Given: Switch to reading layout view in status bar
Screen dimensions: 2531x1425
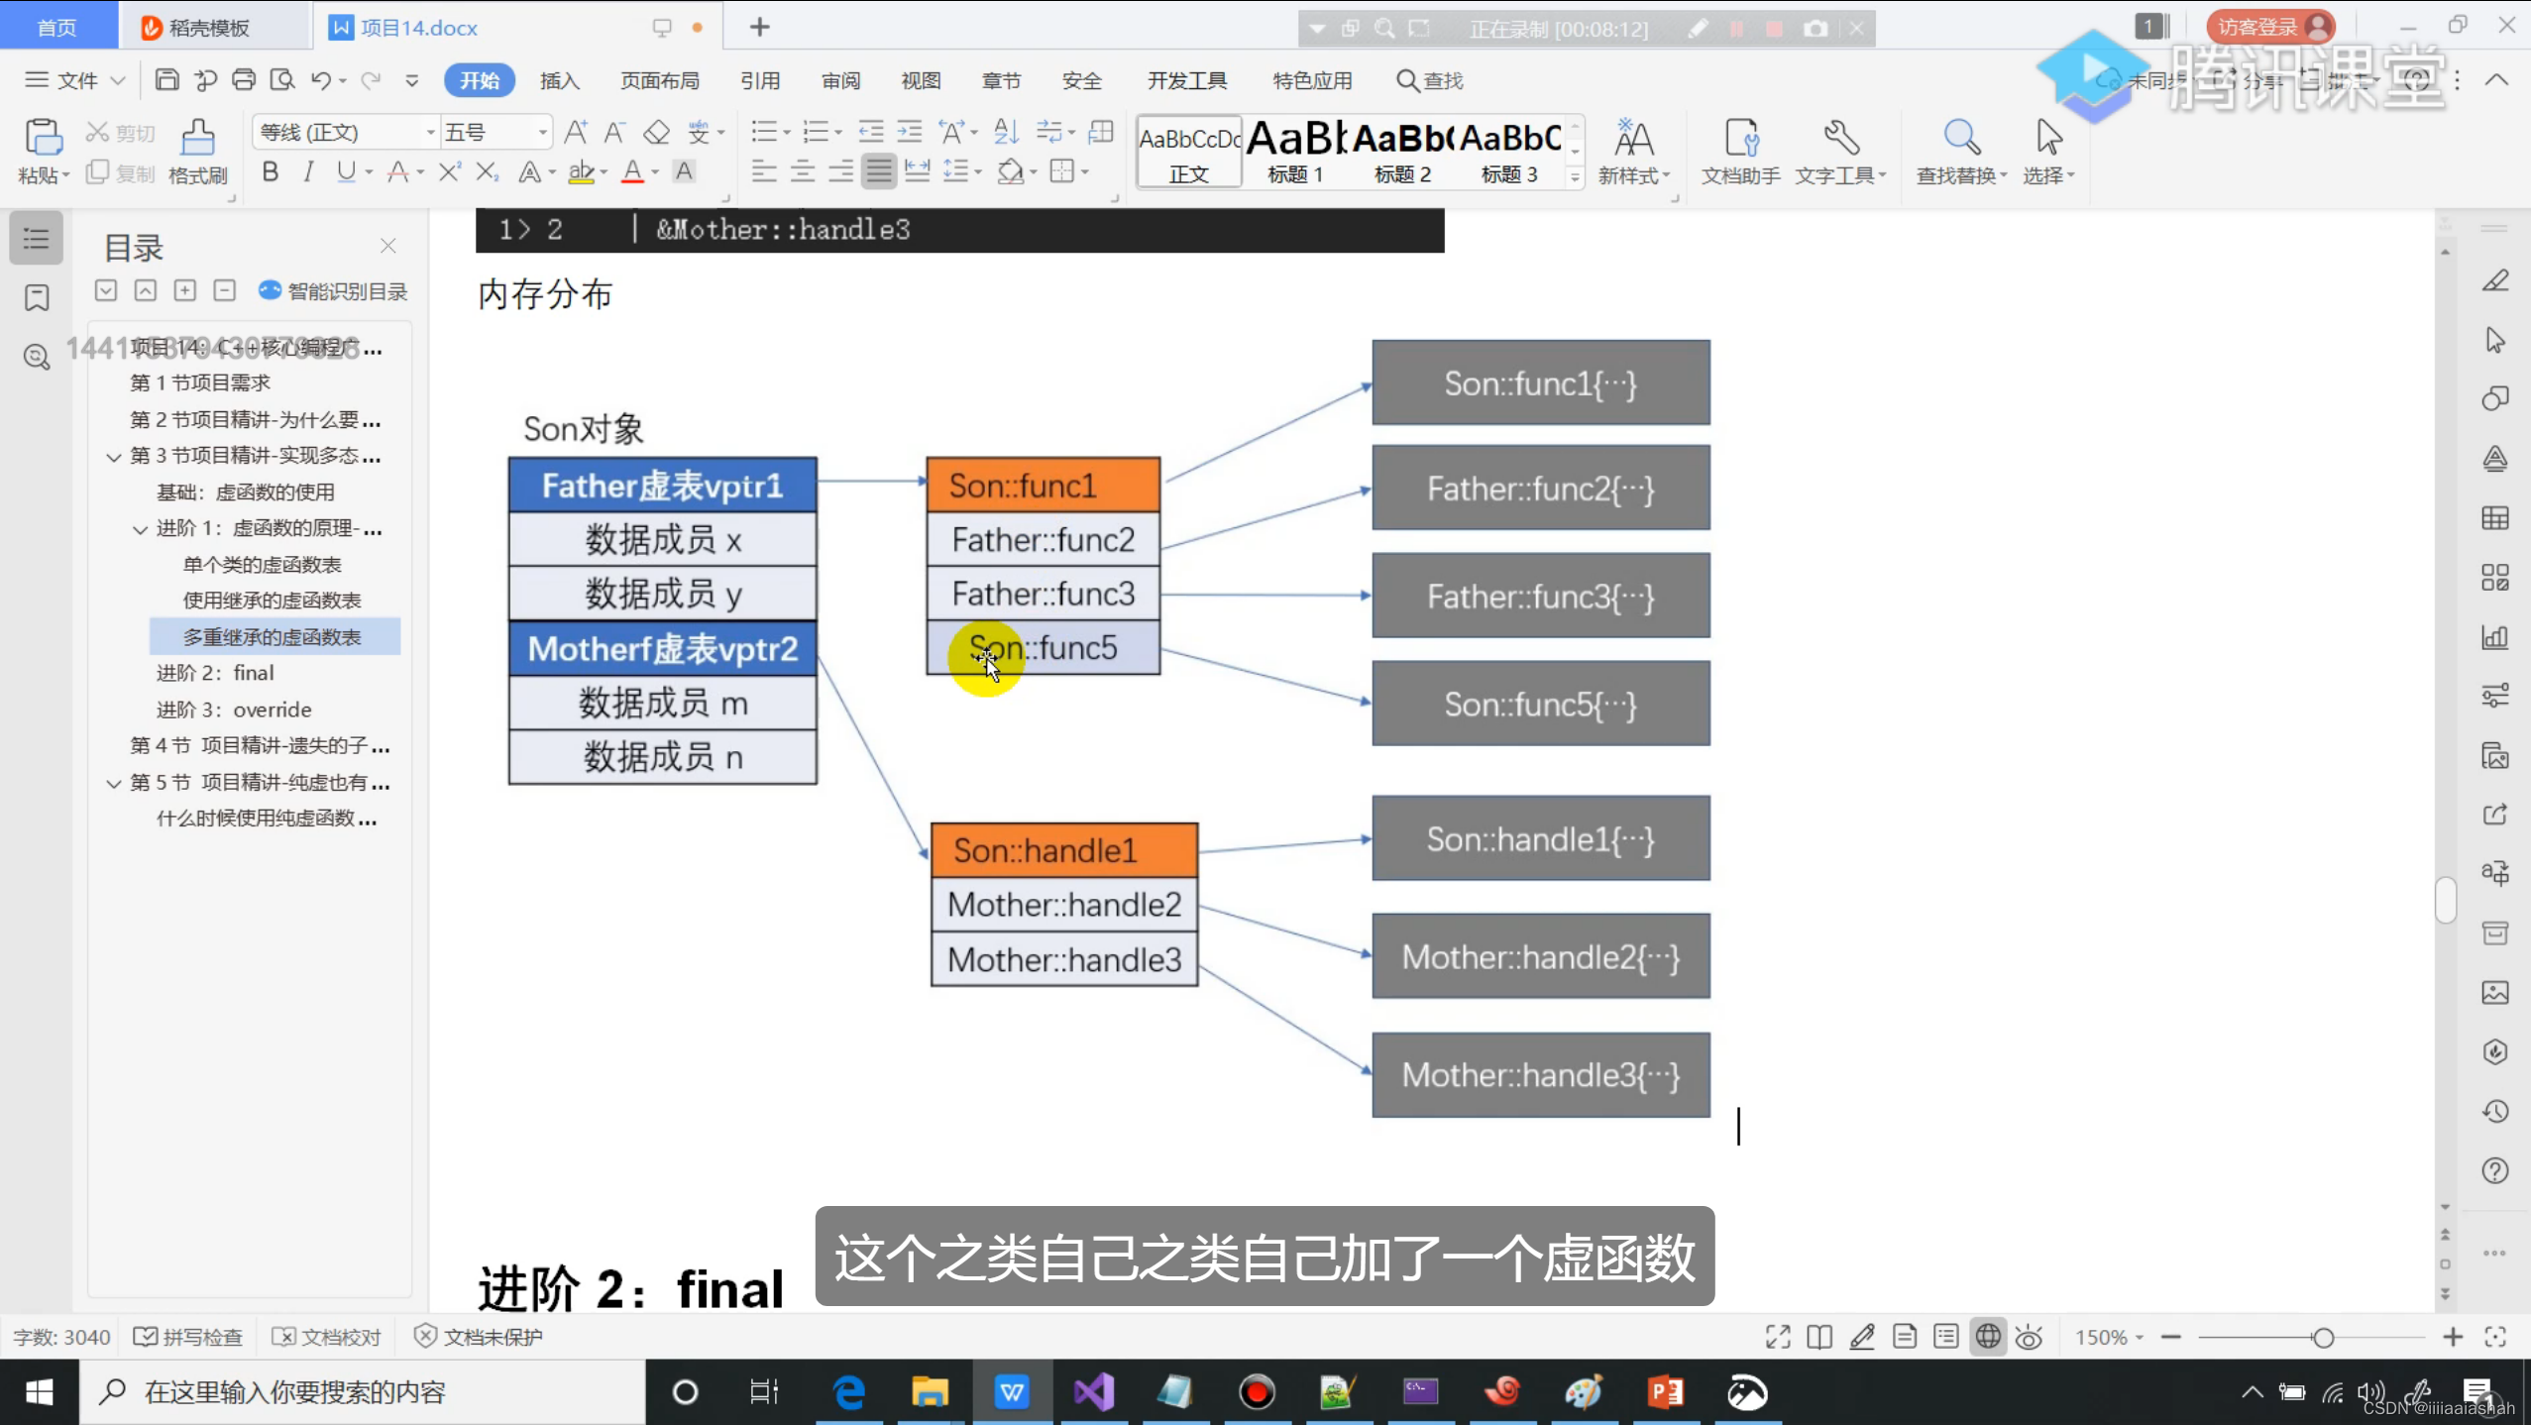Looking at the screenshot, I should click(1818, 1337).
